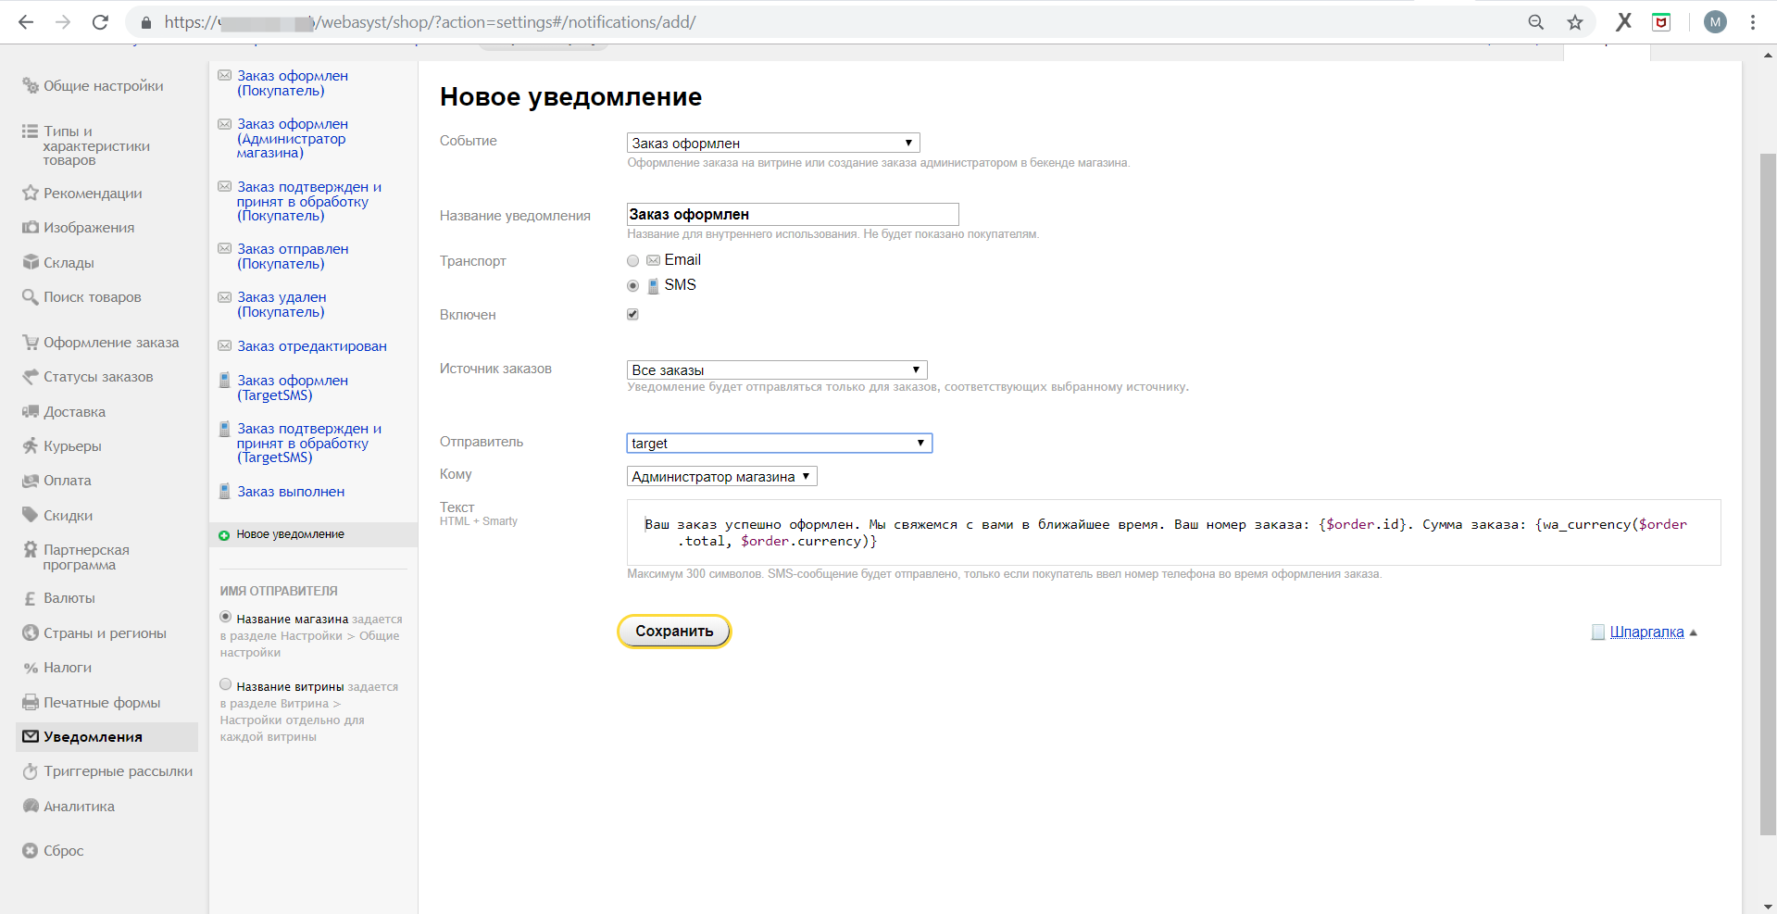Open Заказ оформлен (Администратор магазина) notification

tap(293, 139)
